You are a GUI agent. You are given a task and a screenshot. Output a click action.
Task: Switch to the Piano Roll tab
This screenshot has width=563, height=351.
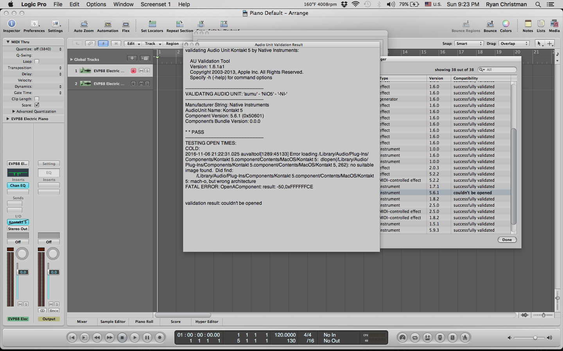[144, 322]
